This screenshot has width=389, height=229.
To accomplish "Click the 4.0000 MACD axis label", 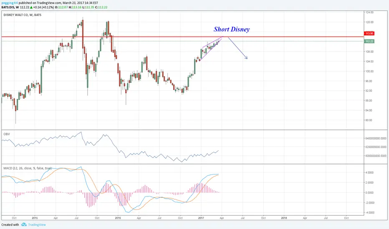I will point(370,172).
